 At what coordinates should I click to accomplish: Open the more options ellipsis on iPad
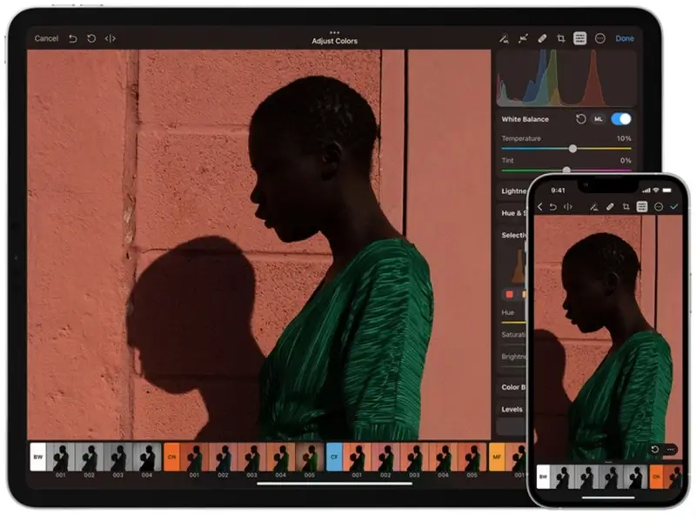(x=599, y=38)
